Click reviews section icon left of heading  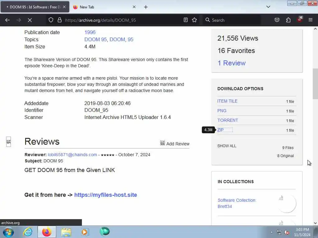[x=8, y=142]
